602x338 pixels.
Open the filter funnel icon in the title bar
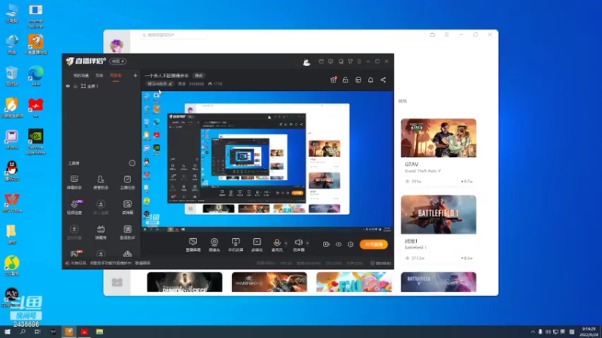point(350,62)
